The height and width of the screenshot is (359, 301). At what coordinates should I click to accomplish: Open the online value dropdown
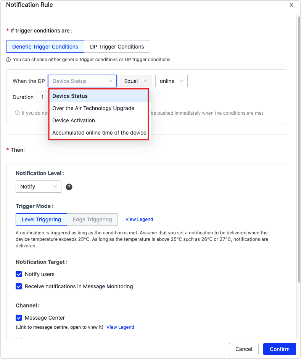[171, 81]
